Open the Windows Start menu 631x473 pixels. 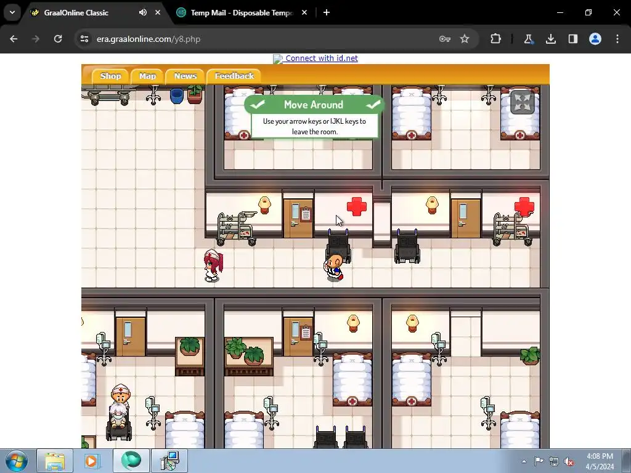tap(17, 461)
